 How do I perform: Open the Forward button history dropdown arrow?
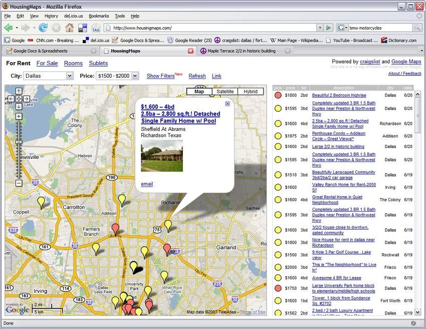[34, 28]
